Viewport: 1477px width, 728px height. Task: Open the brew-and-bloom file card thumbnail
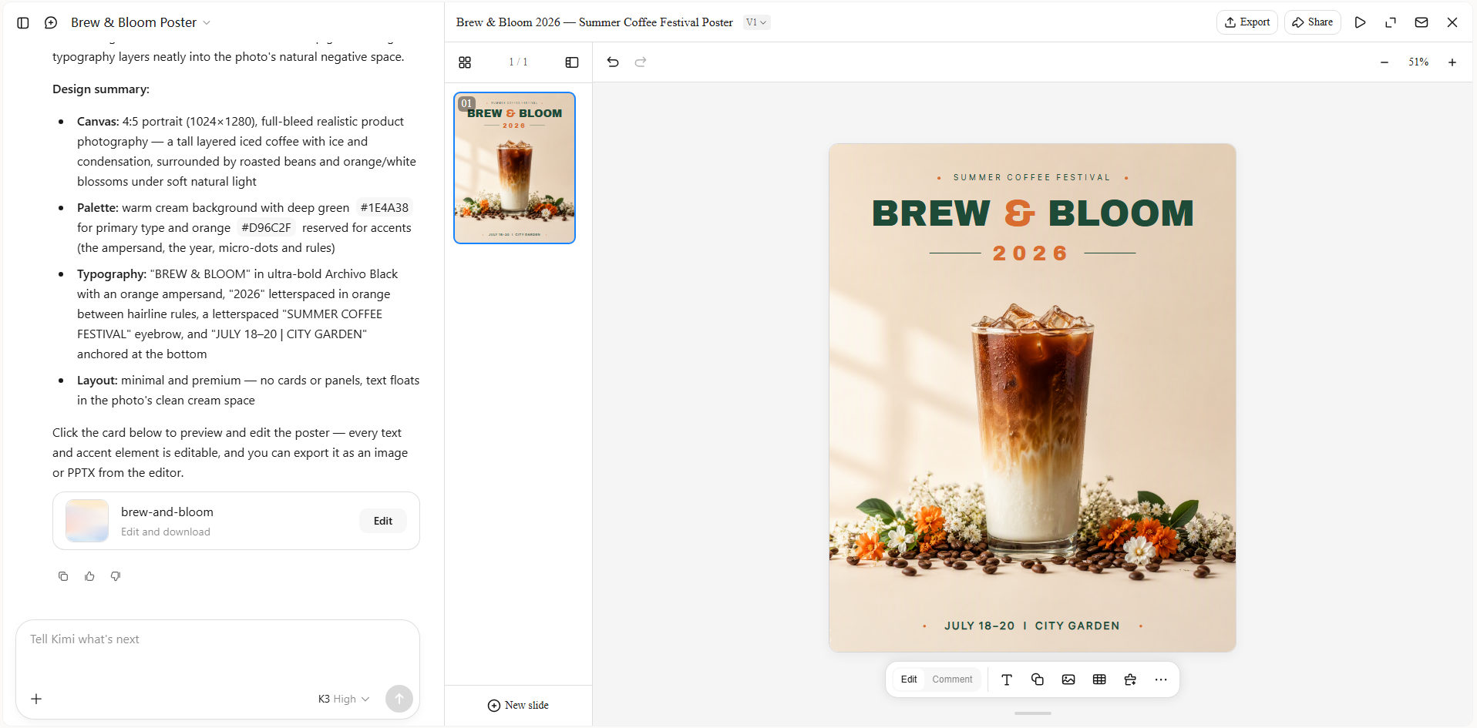pyautogui.click(x=87, y=521)
